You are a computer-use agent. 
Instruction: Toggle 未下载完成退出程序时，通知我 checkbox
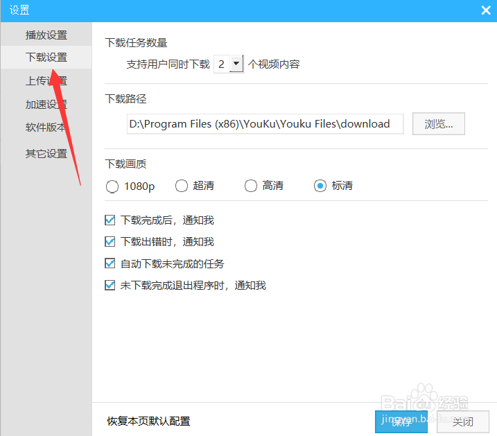[110, 285]
